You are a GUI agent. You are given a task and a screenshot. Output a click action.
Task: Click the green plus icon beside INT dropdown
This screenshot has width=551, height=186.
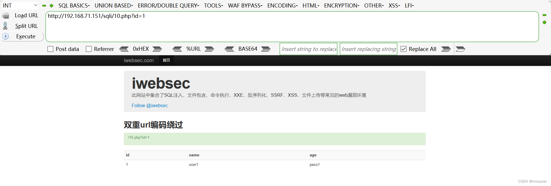click(52, 5)
